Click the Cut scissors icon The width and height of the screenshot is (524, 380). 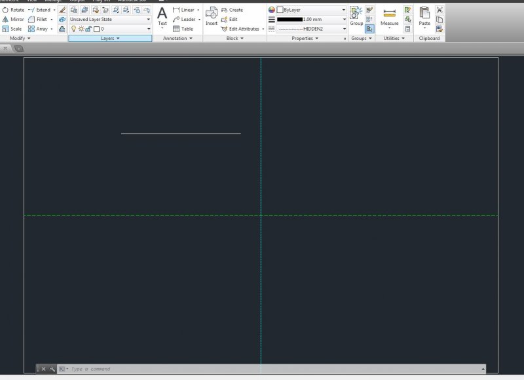point(440,10)
